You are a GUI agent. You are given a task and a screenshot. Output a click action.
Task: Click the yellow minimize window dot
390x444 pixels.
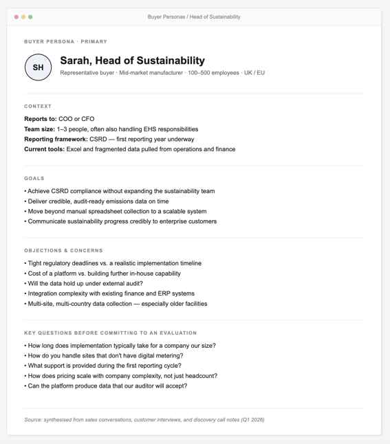pyautogui.click(x=23, y=17)
